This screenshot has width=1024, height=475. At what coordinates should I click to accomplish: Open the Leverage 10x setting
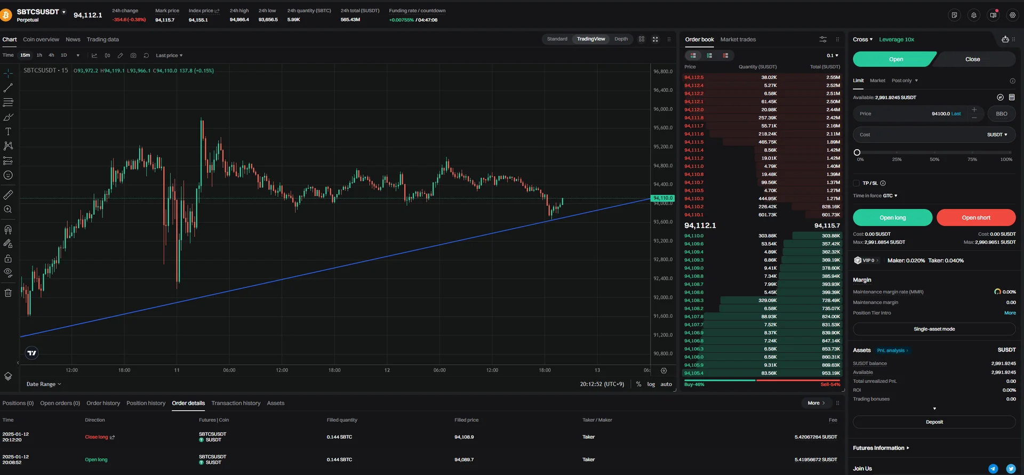coord(897,39)
